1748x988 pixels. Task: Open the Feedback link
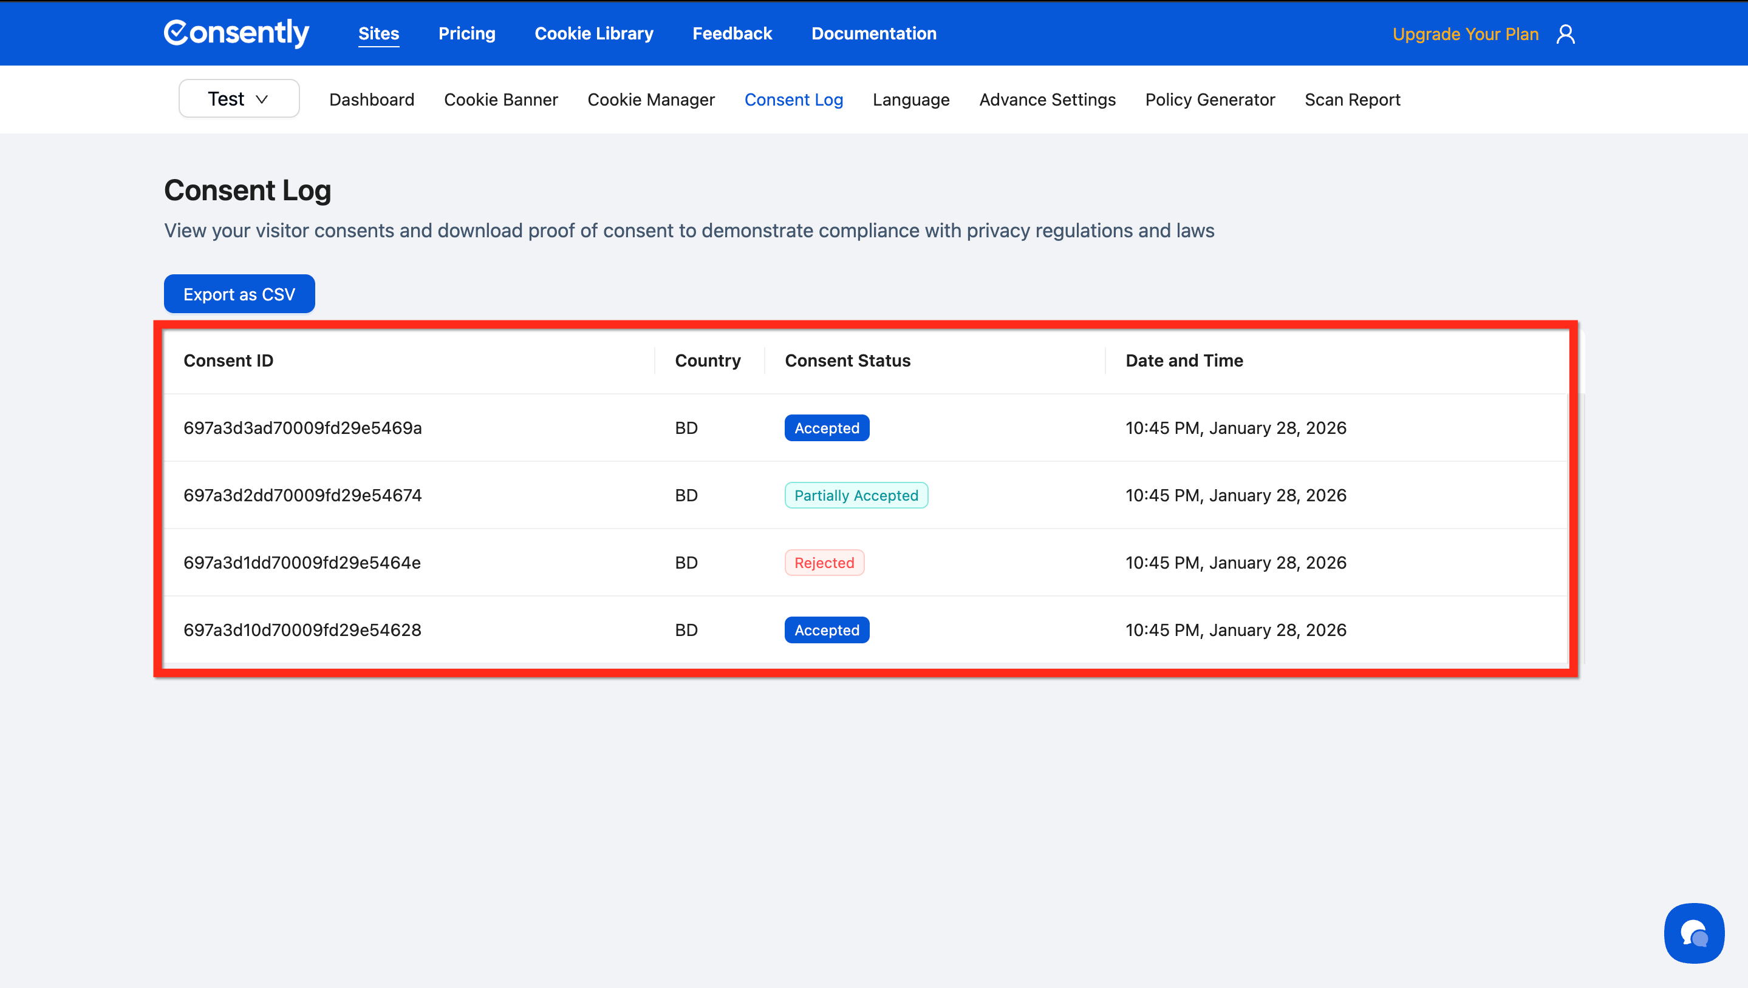pos(732,33)
